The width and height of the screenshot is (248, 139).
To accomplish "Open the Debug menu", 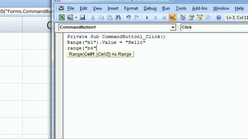I will coord(150,8).
